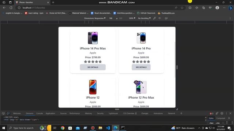Screen dimensions: 234x131
Task: Open the react-rating - npm bookmark
Action: coord(34,13)
